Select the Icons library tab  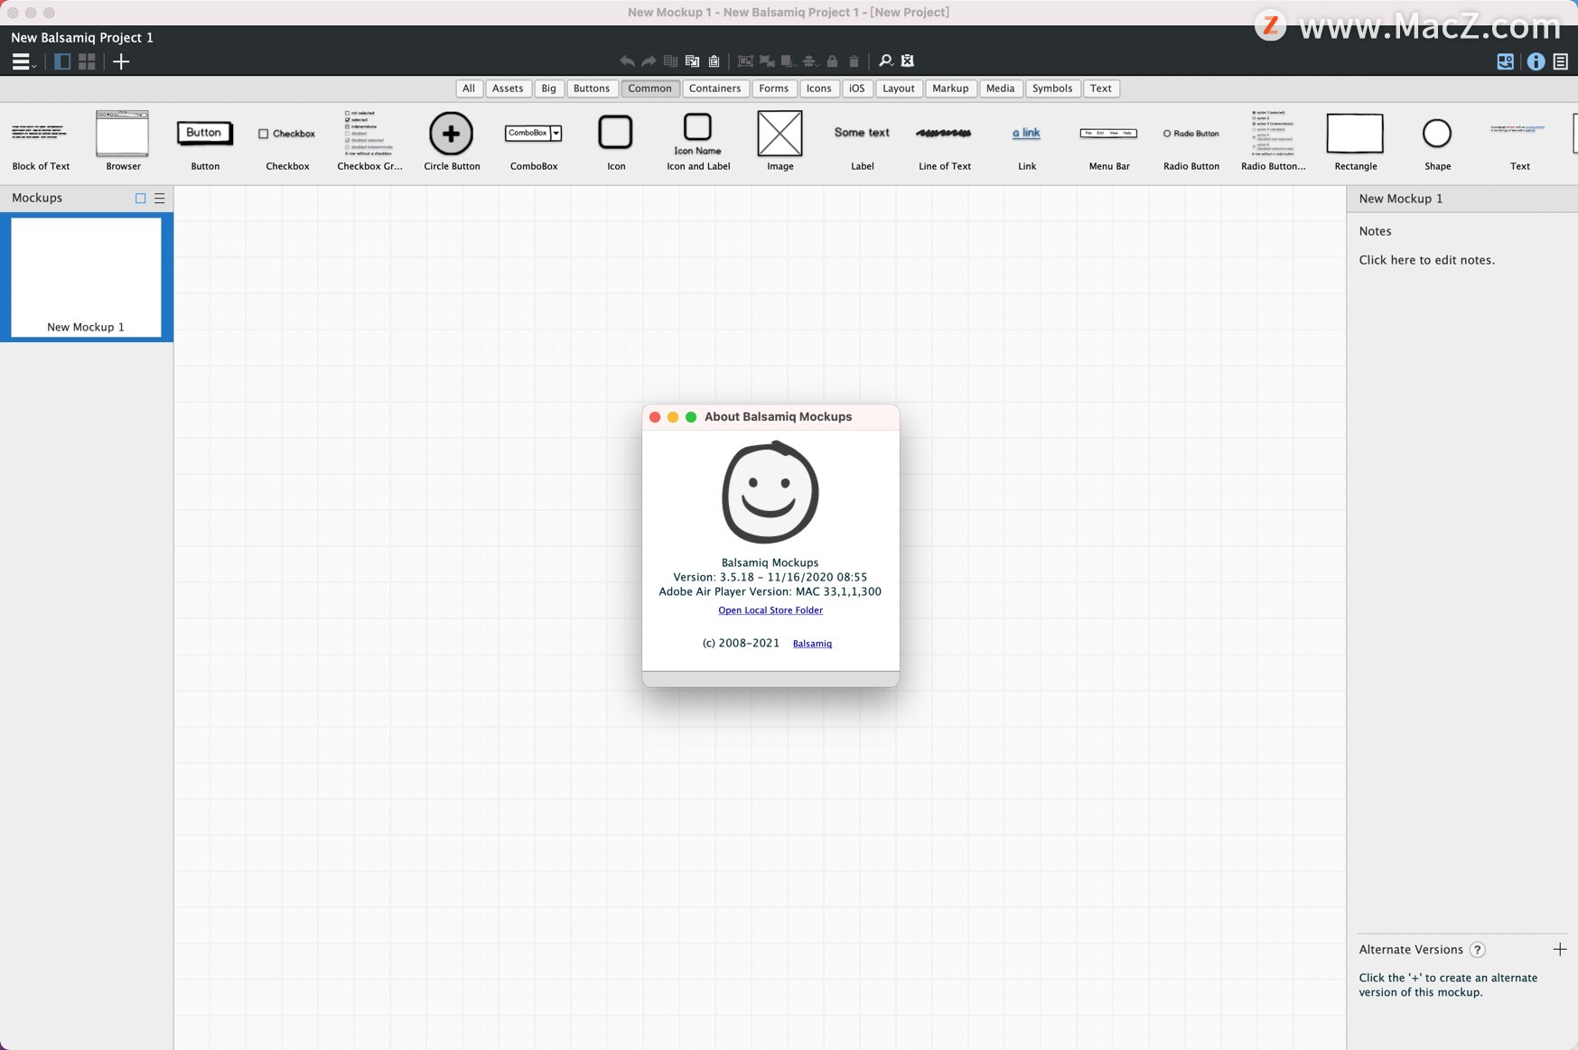(x=819, y=88)
